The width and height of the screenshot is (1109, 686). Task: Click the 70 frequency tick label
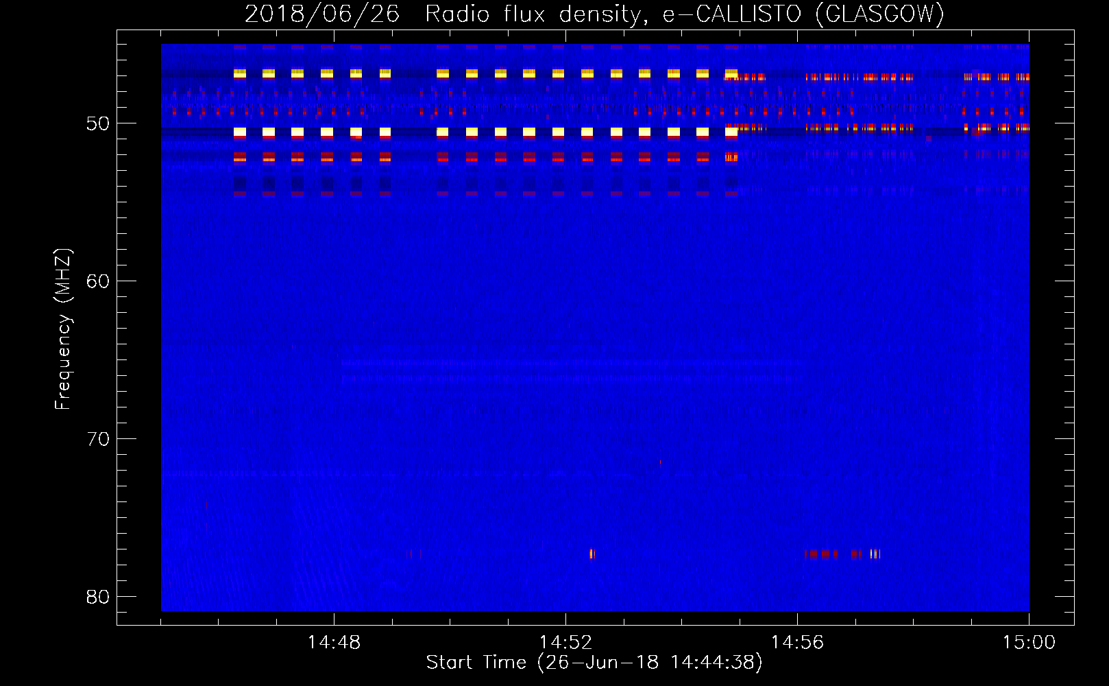click(98, 439)
